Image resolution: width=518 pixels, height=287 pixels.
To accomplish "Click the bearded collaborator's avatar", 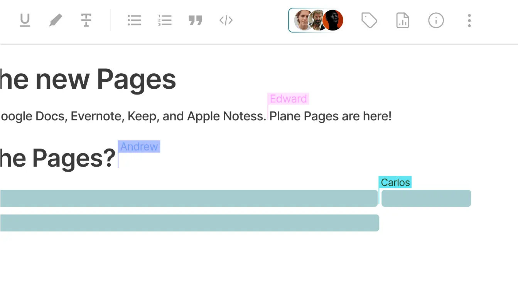I will click(x=317, y=20).
